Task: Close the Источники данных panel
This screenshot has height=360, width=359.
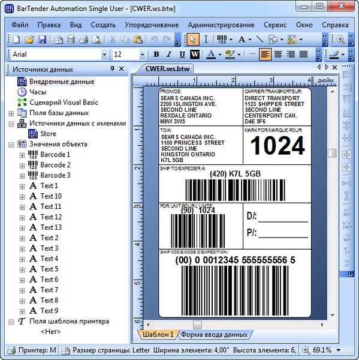Action: pos(121,68)
